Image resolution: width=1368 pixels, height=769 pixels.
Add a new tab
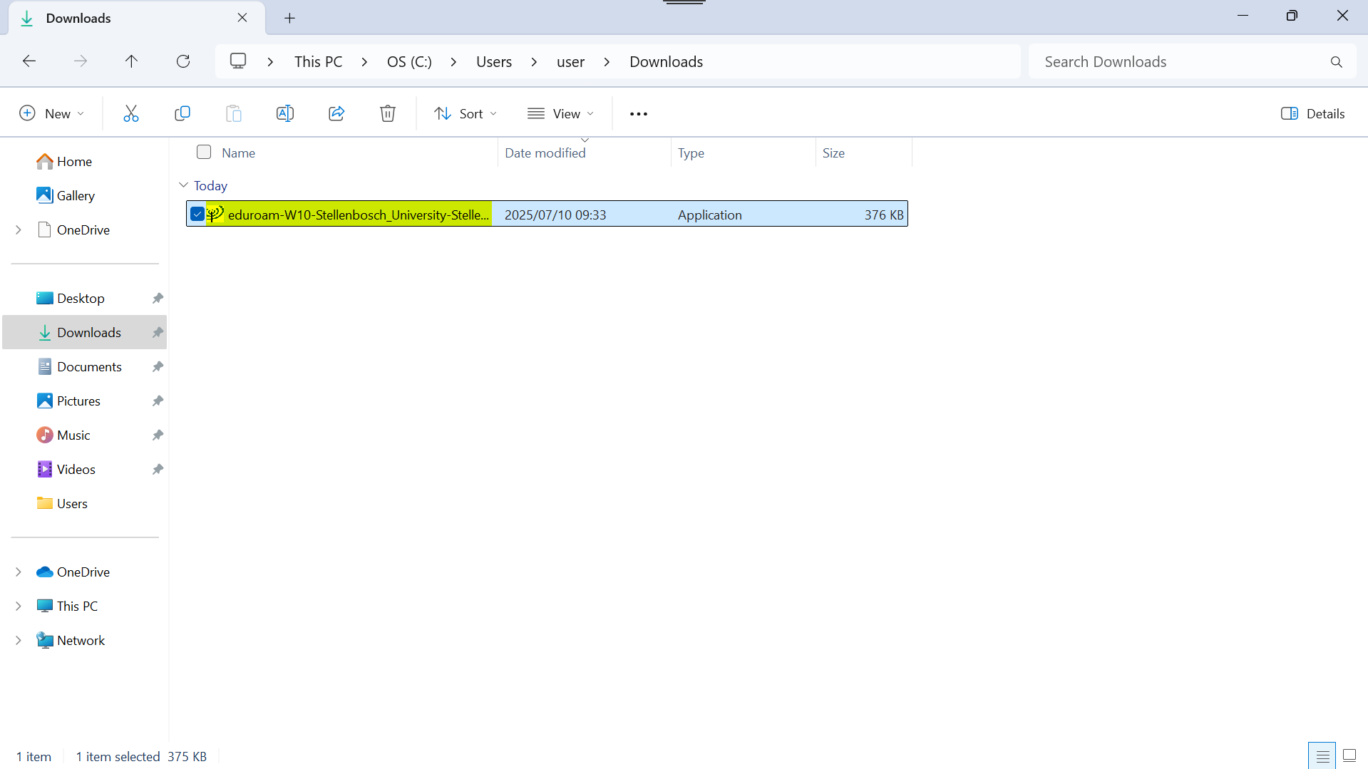coord(289,19)
